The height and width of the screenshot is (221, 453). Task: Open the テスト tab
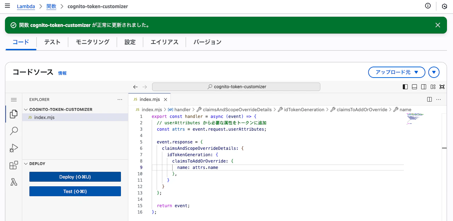coord(52,42)
